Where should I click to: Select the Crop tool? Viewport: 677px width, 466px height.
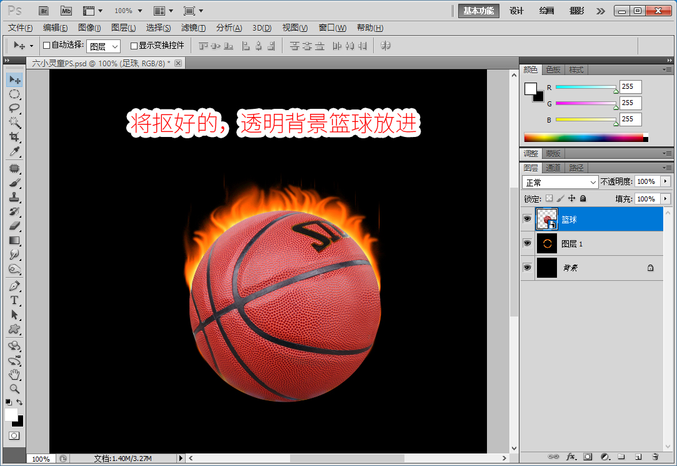point(14,137)
